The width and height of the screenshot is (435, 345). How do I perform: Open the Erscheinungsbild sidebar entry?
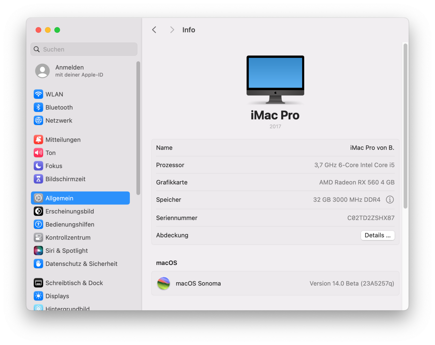coord(80,211)
